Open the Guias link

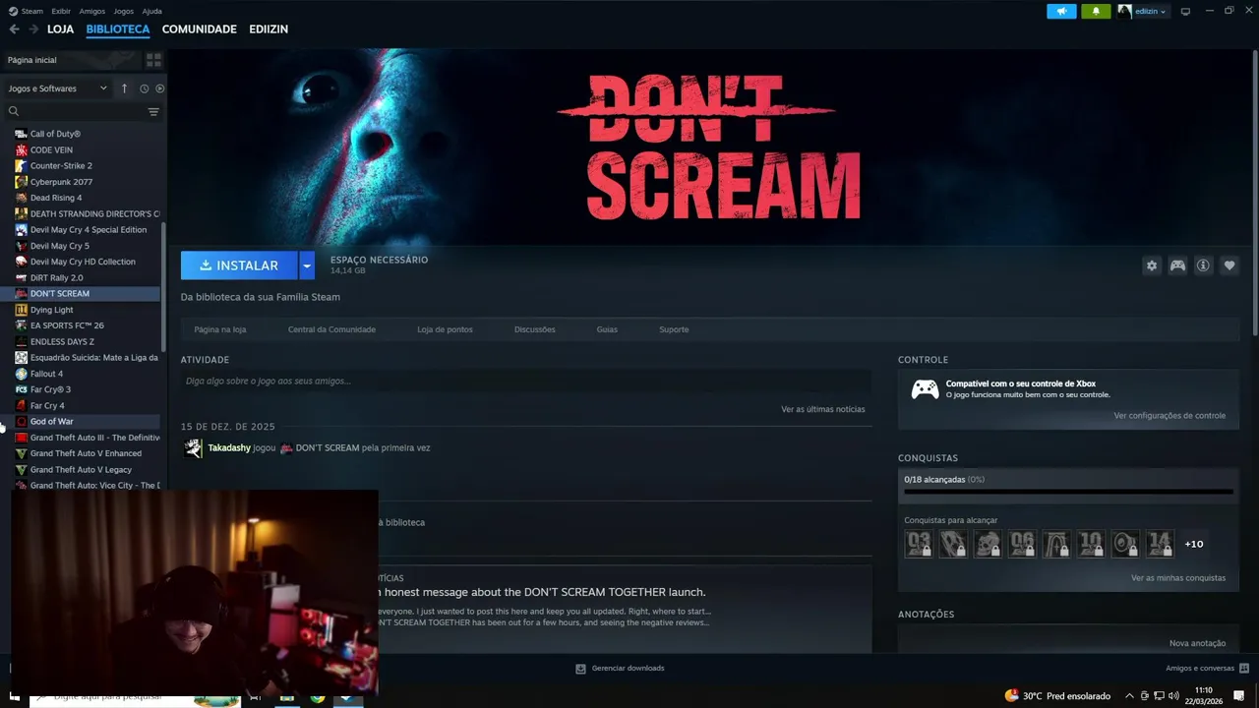click(607, 329)
